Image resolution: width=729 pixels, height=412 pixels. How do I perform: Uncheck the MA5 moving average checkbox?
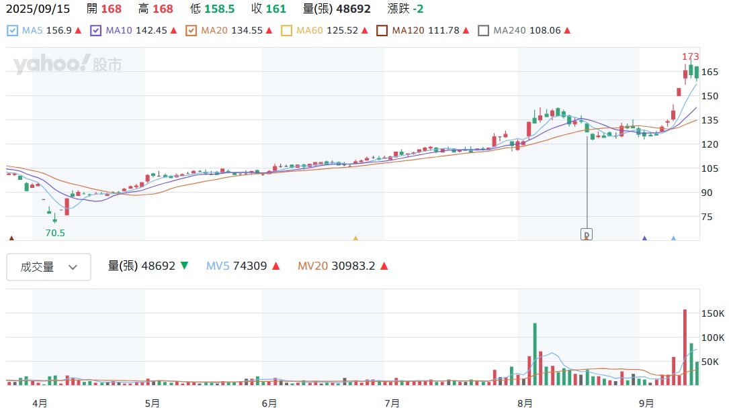pyautogui.click(x=13, y=31)
